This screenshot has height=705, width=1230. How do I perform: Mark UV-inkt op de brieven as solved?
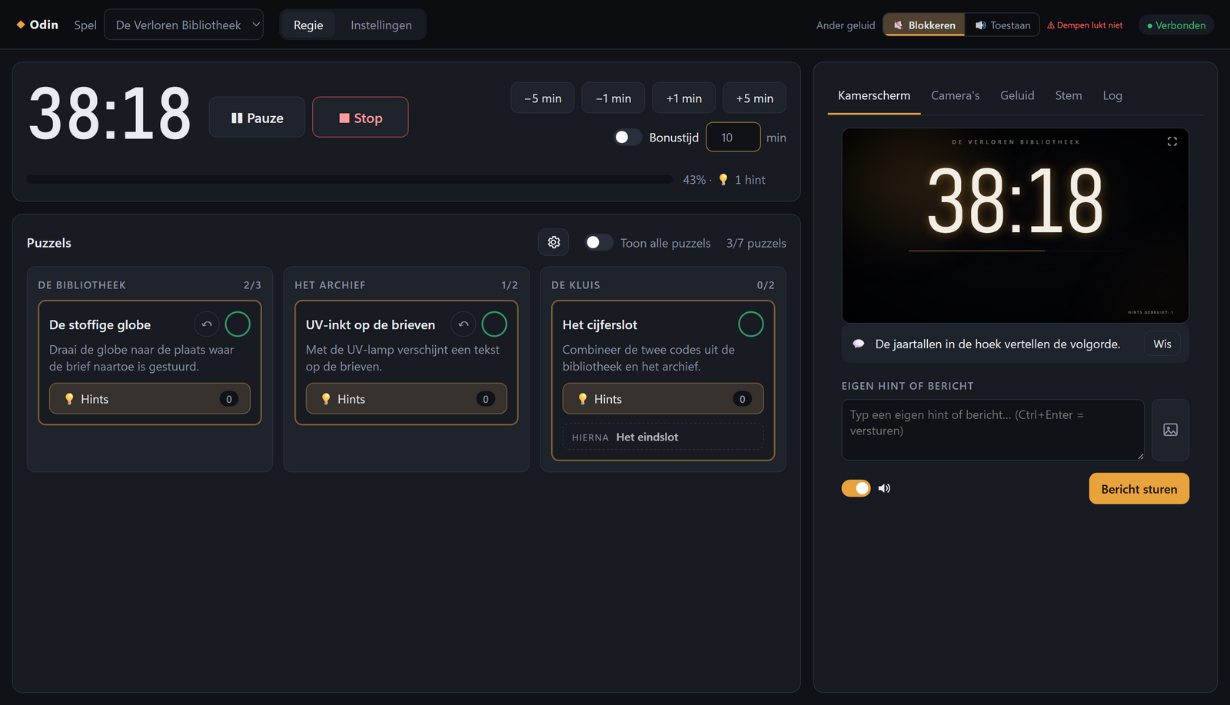494,324
